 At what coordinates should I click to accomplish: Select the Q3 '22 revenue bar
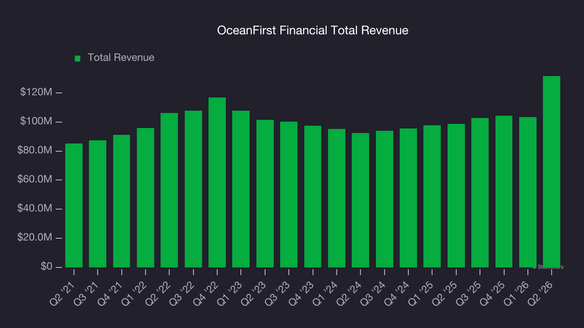(x=193, y=189)
